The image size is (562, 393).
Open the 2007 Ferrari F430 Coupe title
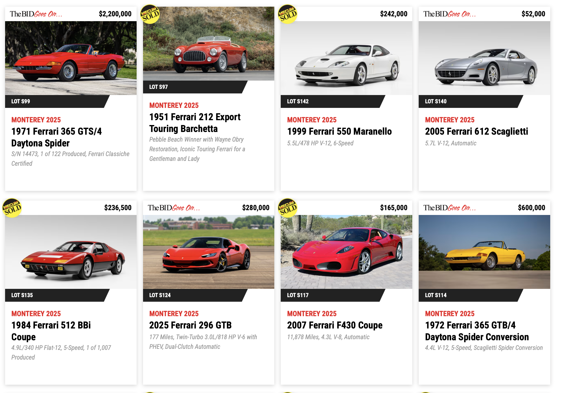point(335,325)
